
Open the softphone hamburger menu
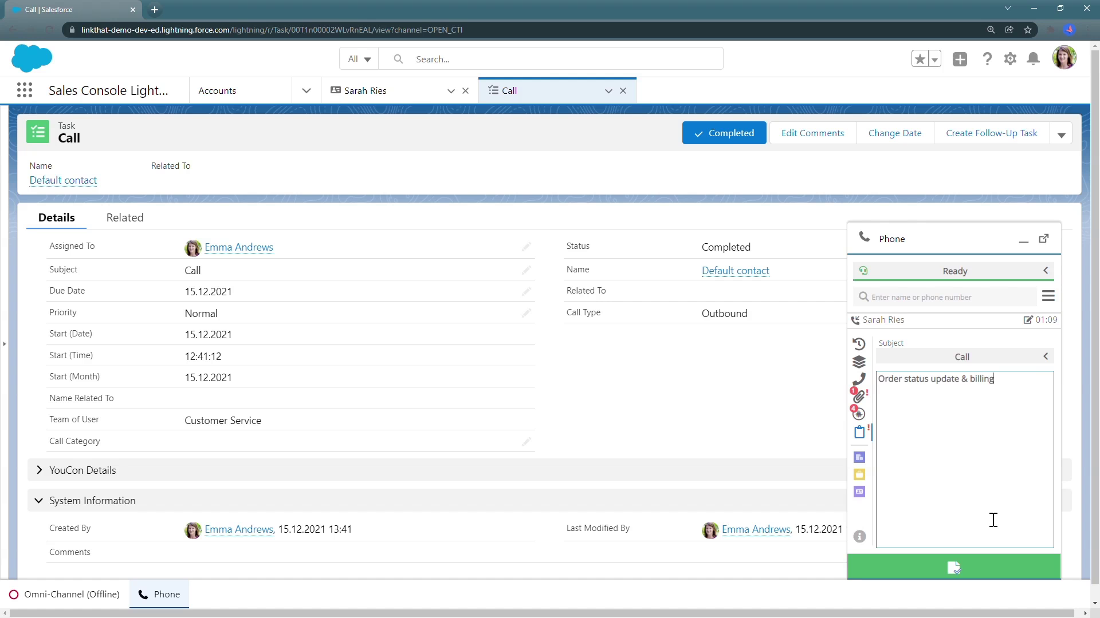(1048, 296)
